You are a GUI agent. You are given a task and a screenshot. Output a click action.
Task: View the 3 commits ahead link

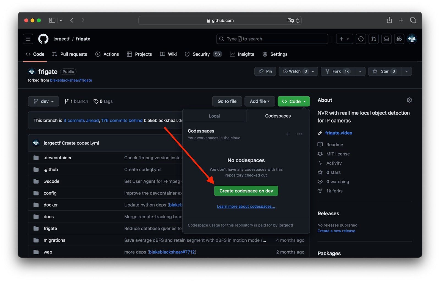click(81, 121)
